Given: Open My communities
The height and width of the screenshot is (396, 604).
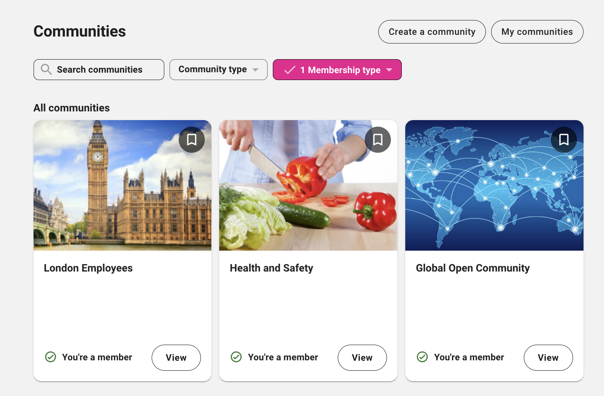Looking at the screenshot, I should point(537,32).
